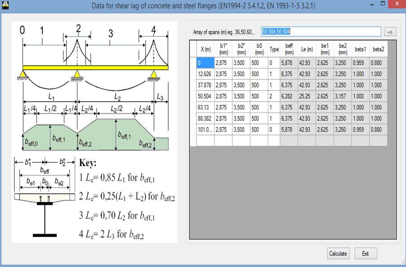The width and height of the screenshot is (406, 267).
Task: Click the Exit button
Action: (x=365, y=253)
